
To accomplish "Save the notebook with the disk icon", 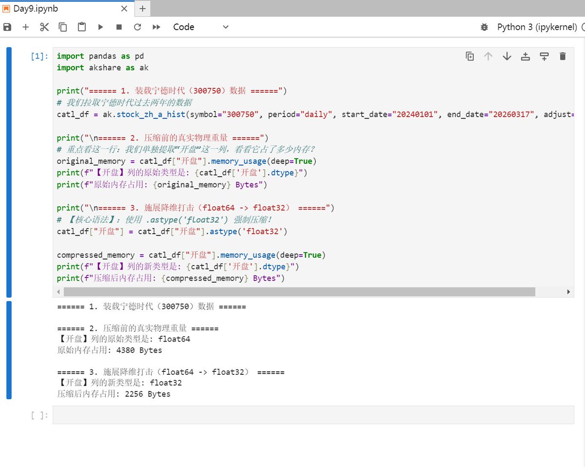I will pyautogui.click(x=7, y=27).
